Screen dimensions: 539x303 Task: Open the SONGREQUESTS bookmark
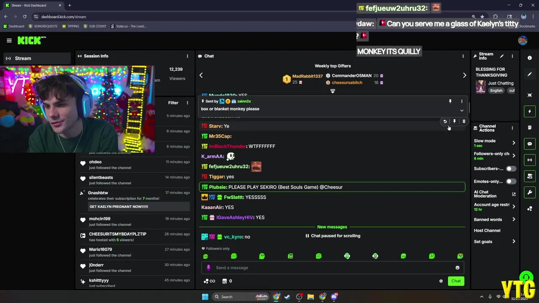[43, 26]
